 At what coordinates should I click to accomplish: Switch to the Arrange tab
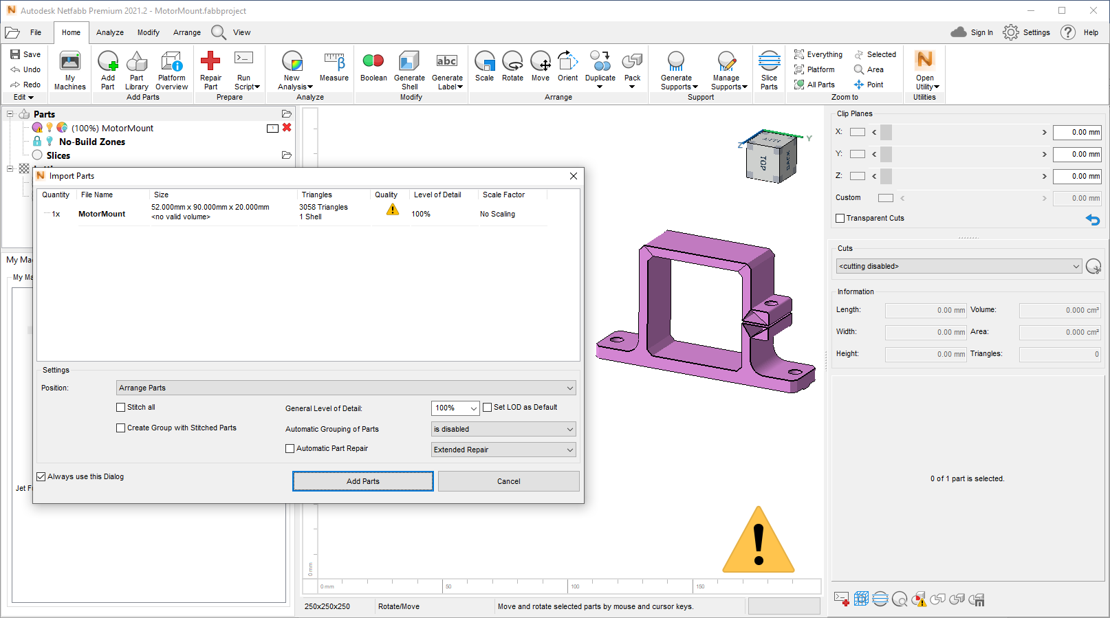(x=187, y=32)
